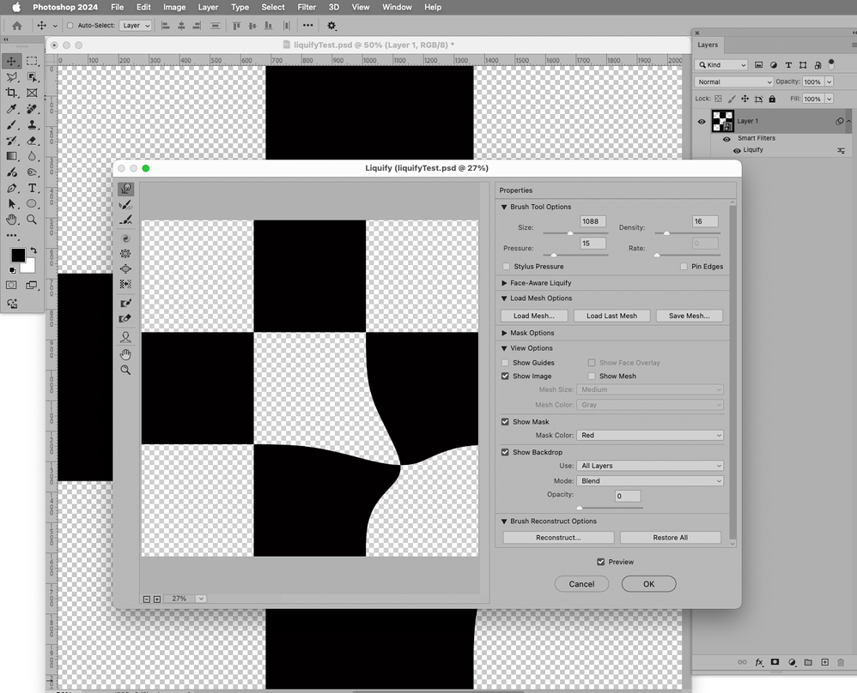Open the backdrop Mode dropdown

(649, 481)
